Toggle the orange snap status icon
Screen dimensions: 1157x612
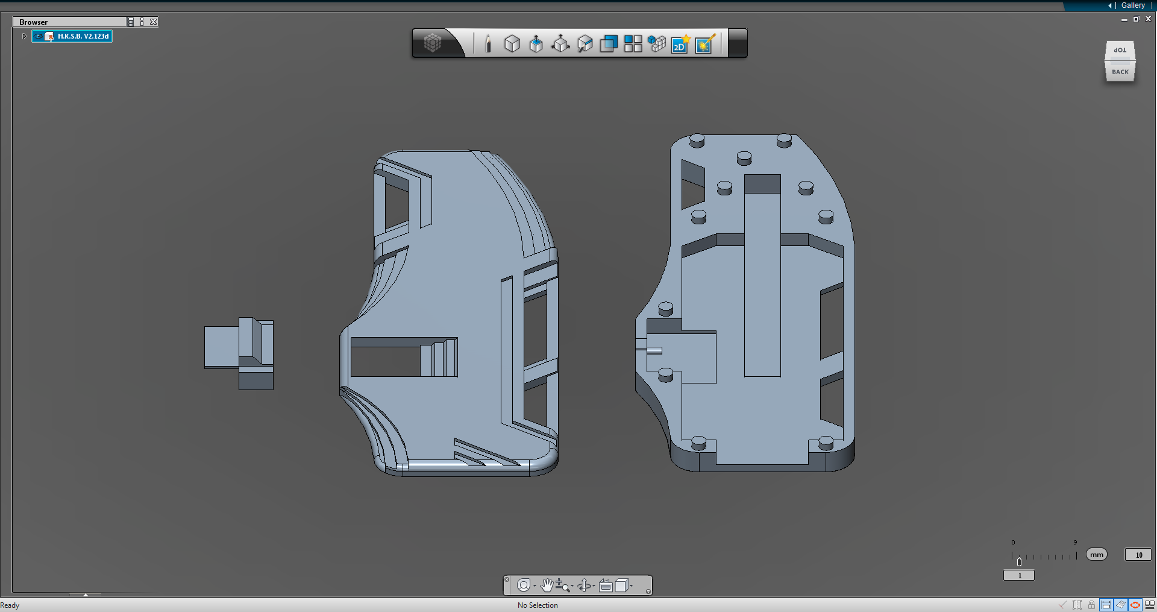pos(1135,605)
